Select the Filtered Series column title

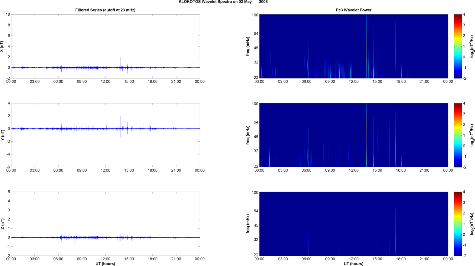(x=105, y=10)
